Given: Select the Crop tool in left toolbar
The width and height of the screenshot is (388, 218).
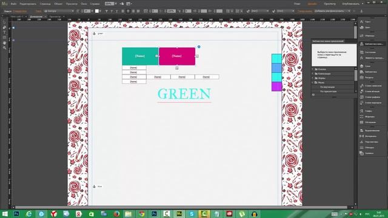Looking at the screenshot, I should click(4, 27).
